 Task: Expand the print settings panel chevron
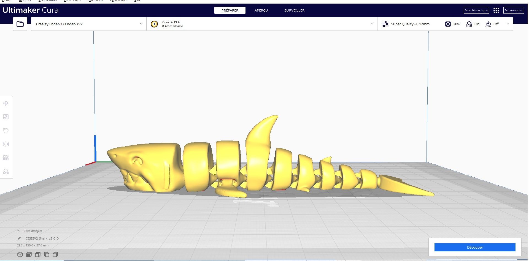pos(508,24)
